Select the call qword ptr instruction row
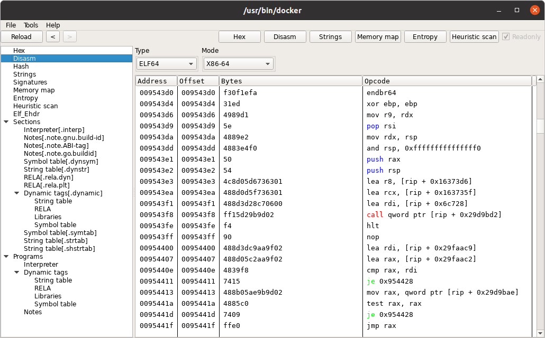The width and height of the screenshot is (545, 338). tap(334, 215)
